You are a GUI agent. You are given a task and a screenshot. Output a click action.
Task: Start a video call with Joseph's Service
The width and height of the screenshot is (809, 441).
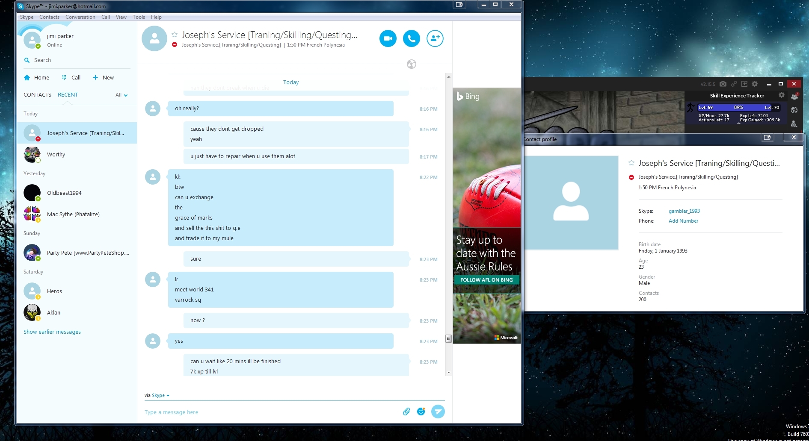click(x=388, y=38)
